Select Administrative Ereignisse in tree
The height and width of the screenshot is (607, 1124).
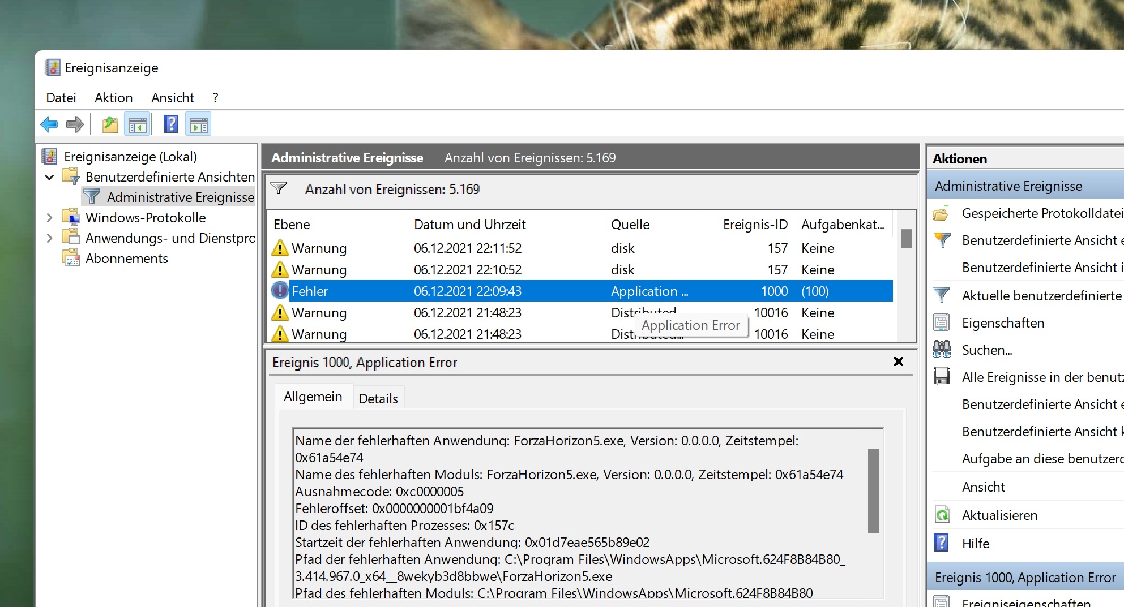[181, 197]
